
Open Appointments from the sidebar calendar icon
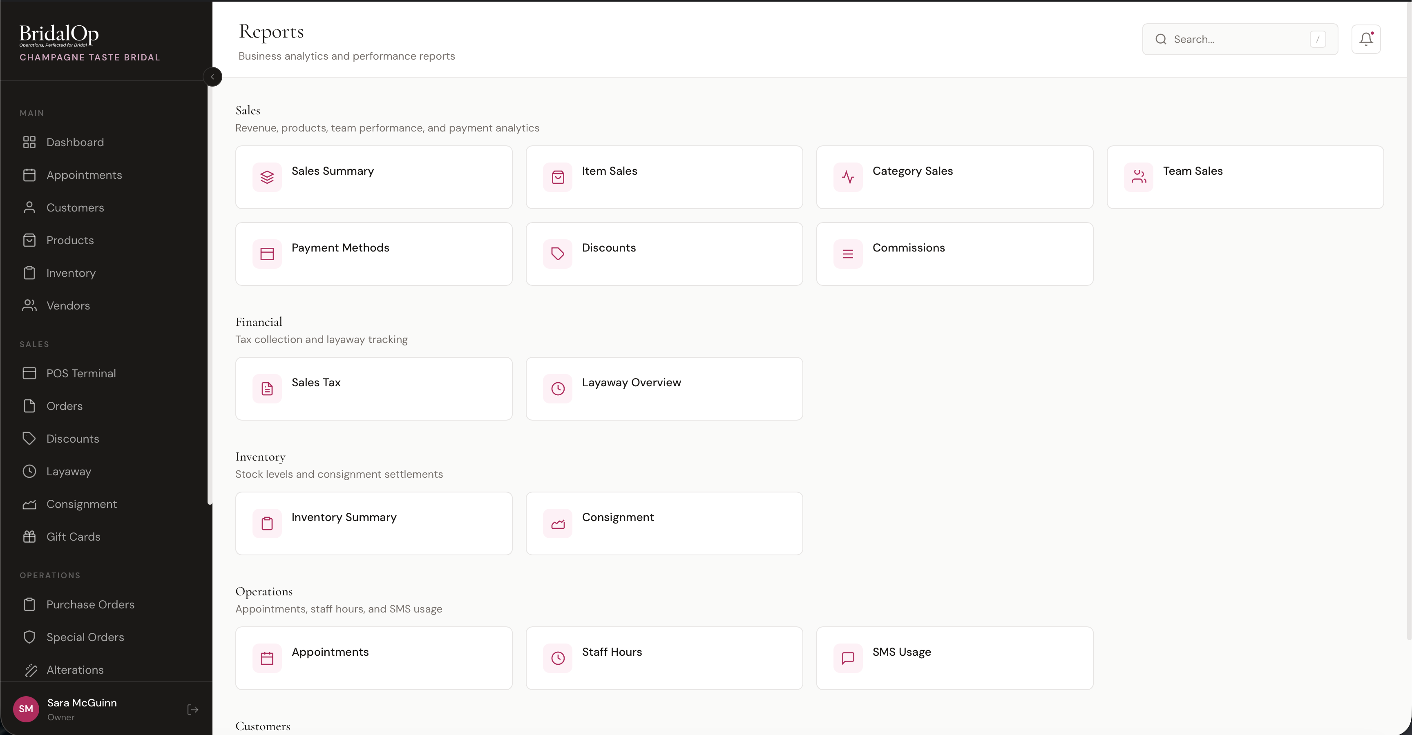29,175
